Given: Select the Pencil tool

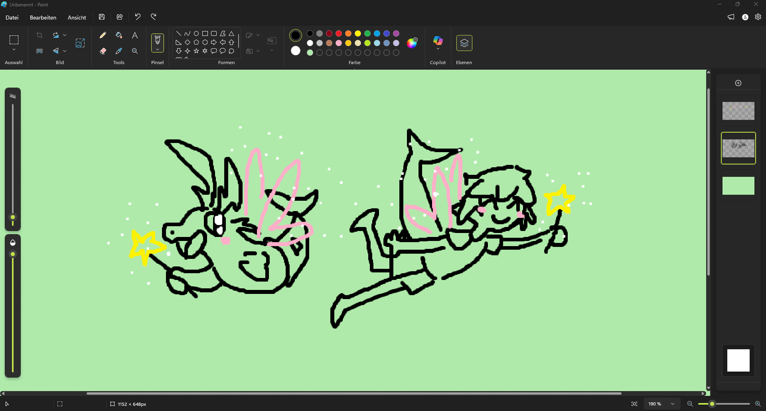Looking at the screenshot, I should (x=103, y=35).
